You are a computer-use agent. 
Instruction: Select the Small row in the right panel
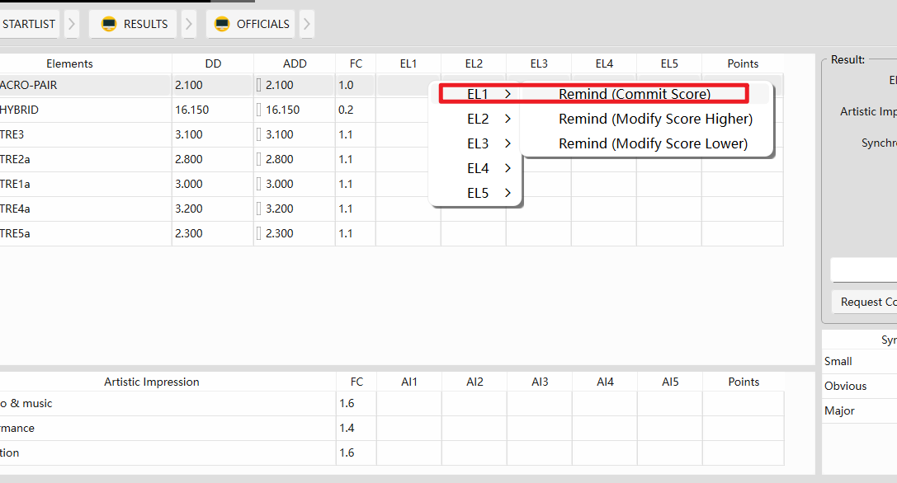(859, 361)
